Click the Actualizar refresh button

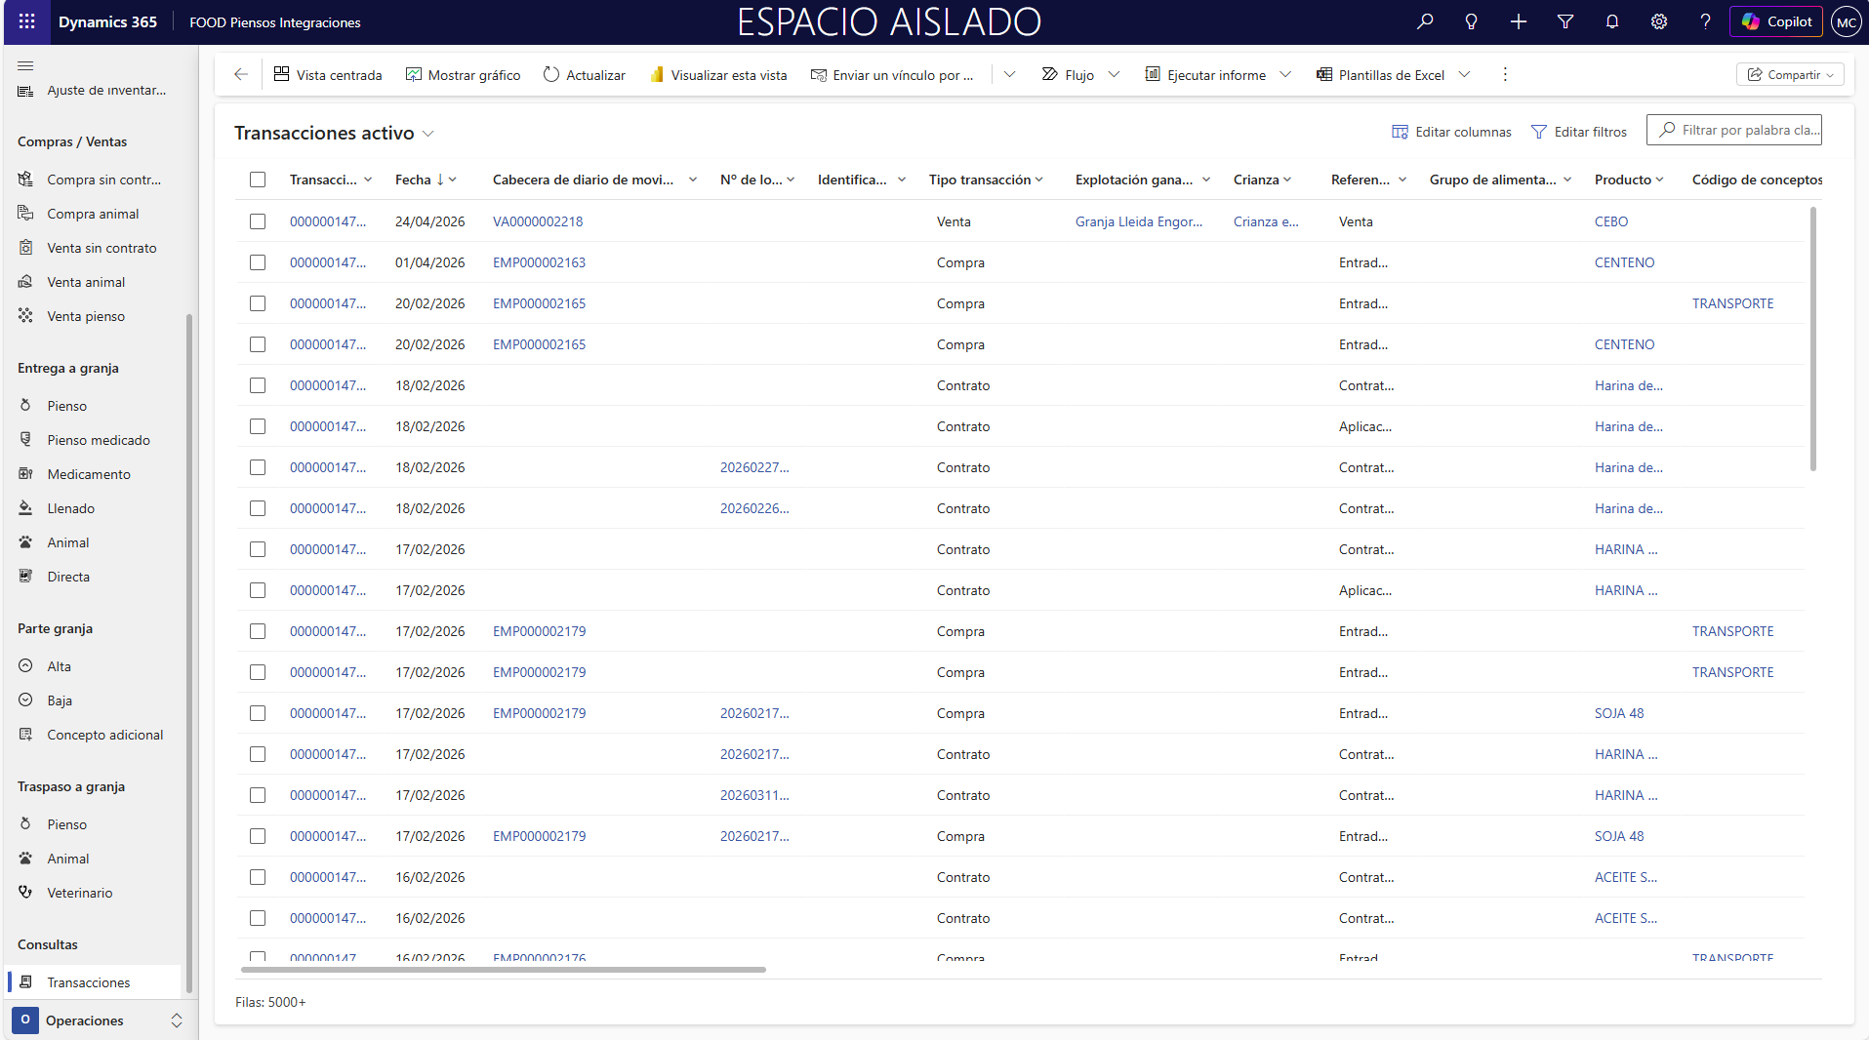click(x=584, y=74)
